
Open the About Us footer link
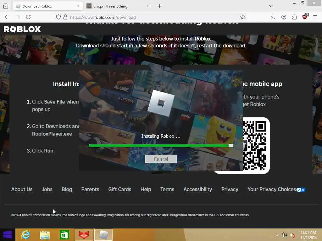pos(22,189)
